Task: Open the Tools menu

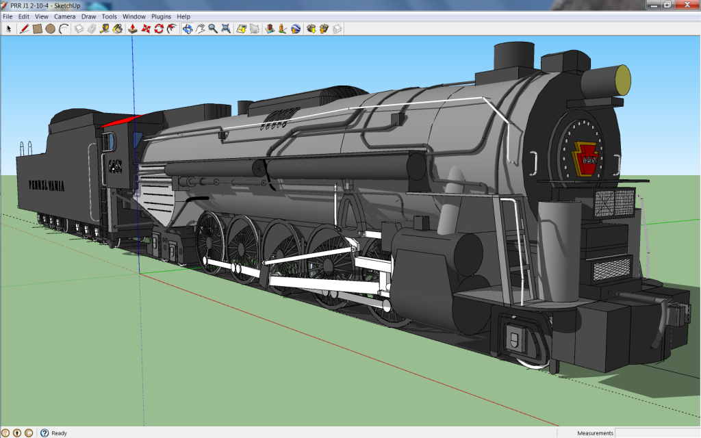Action: coord(109,16)
